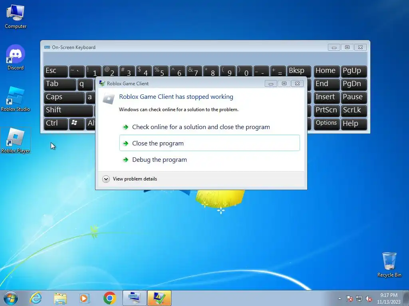Hit the PgDn key on On-Screen Keyboard
Viewport: 409px width, 306px height.
(354, 84)
